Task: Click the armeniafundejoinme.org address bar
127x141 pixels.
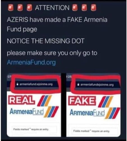Action: coord(97,85)
